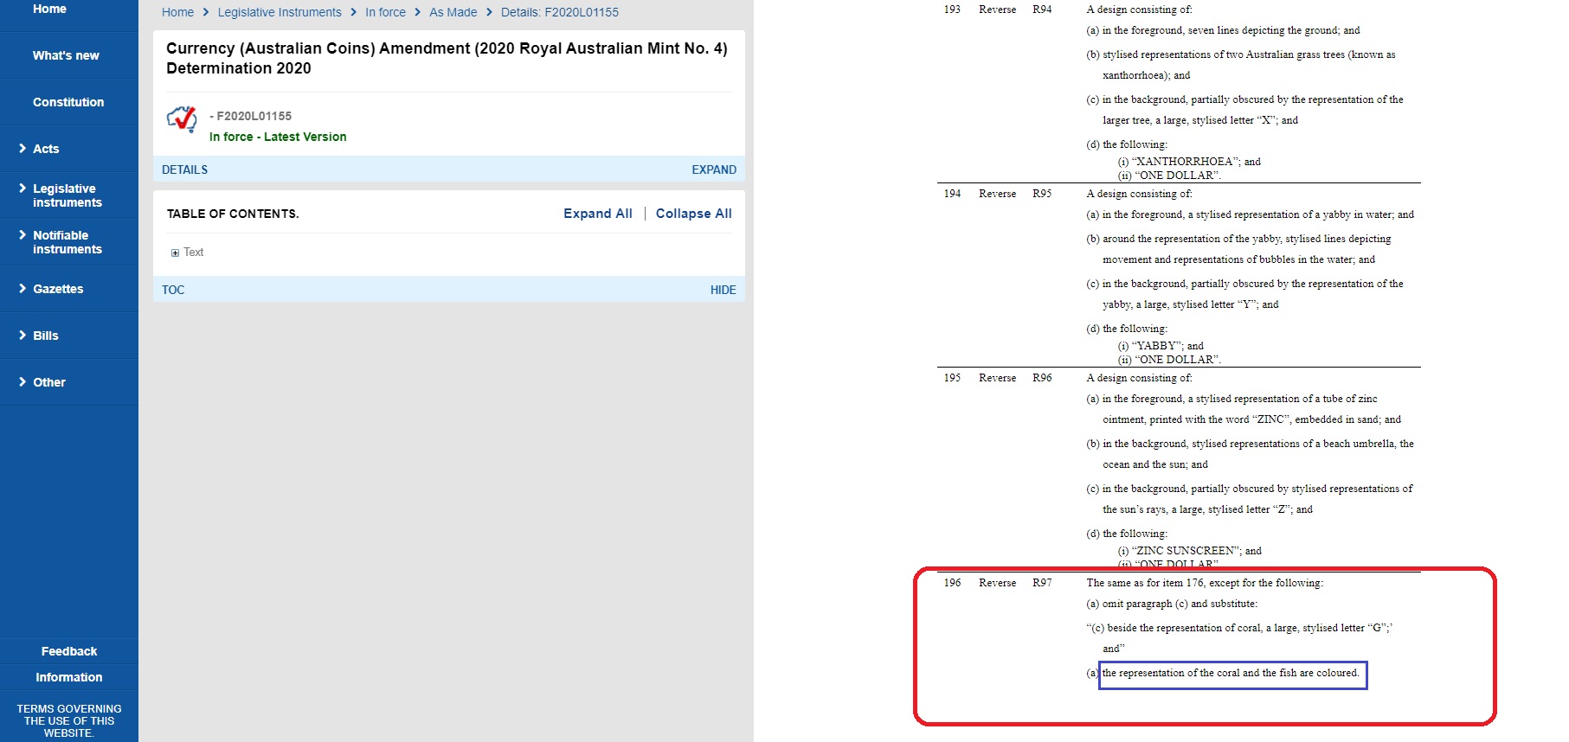The image size is (1569, 742).
Task: Open Legislative instruments sidebar menu
Action: 68,195
